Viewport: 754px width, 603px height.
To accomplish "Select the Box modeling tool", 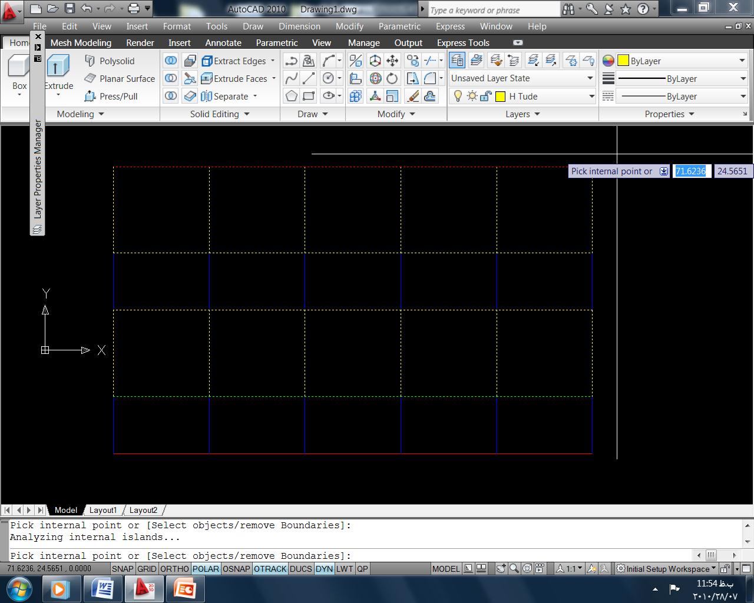I will (18, 67).
